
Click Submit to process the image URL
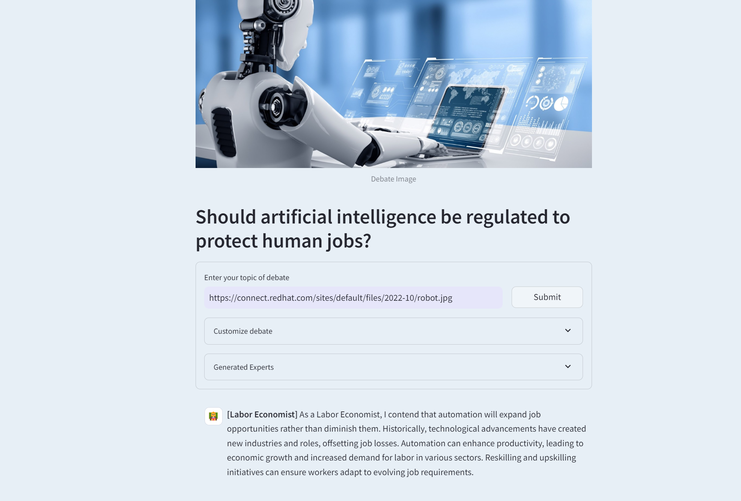pos(547,297)
